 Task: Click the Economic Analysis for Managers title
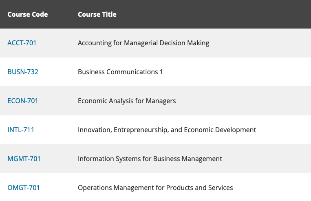tap(127, 101)
